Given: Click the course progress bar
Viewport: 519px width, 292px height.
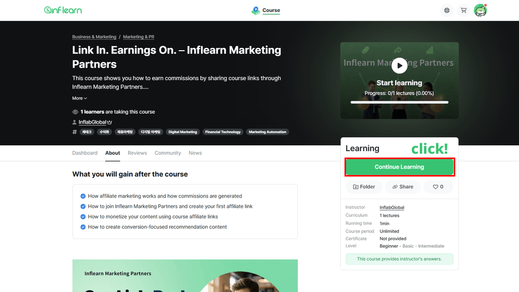Looking at the screenshot, I should (x=400, y=103).
